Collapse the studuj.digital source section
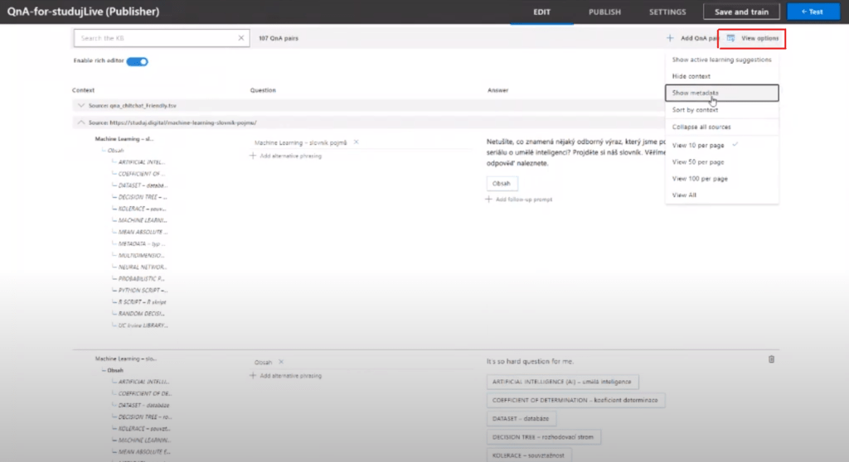This screenshot has height=462, width=849. (80, 123)
